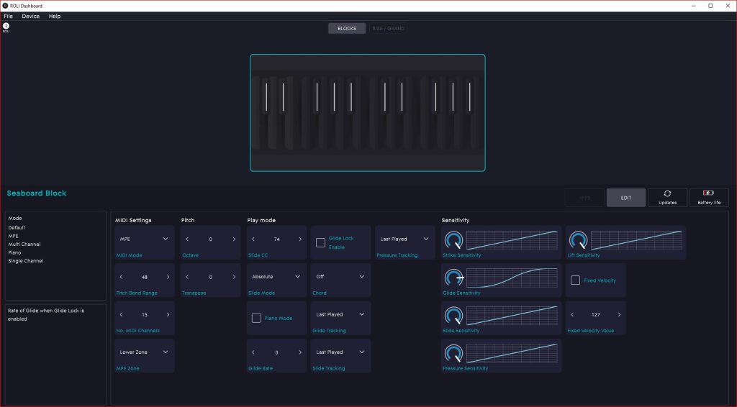Click the Glide Sensitivity curve graph

pos(512,278)
